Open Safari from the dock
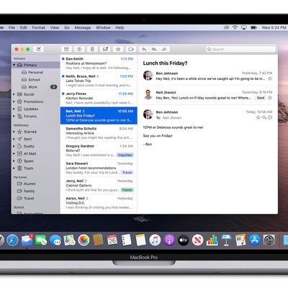Screen dimensions: 288x288 coord(12,240)
